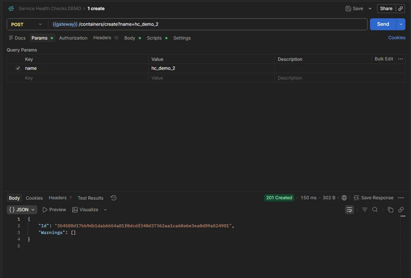Click the 1 create request title
Screen dimensions: 411x278
click(x=96, y=9)
